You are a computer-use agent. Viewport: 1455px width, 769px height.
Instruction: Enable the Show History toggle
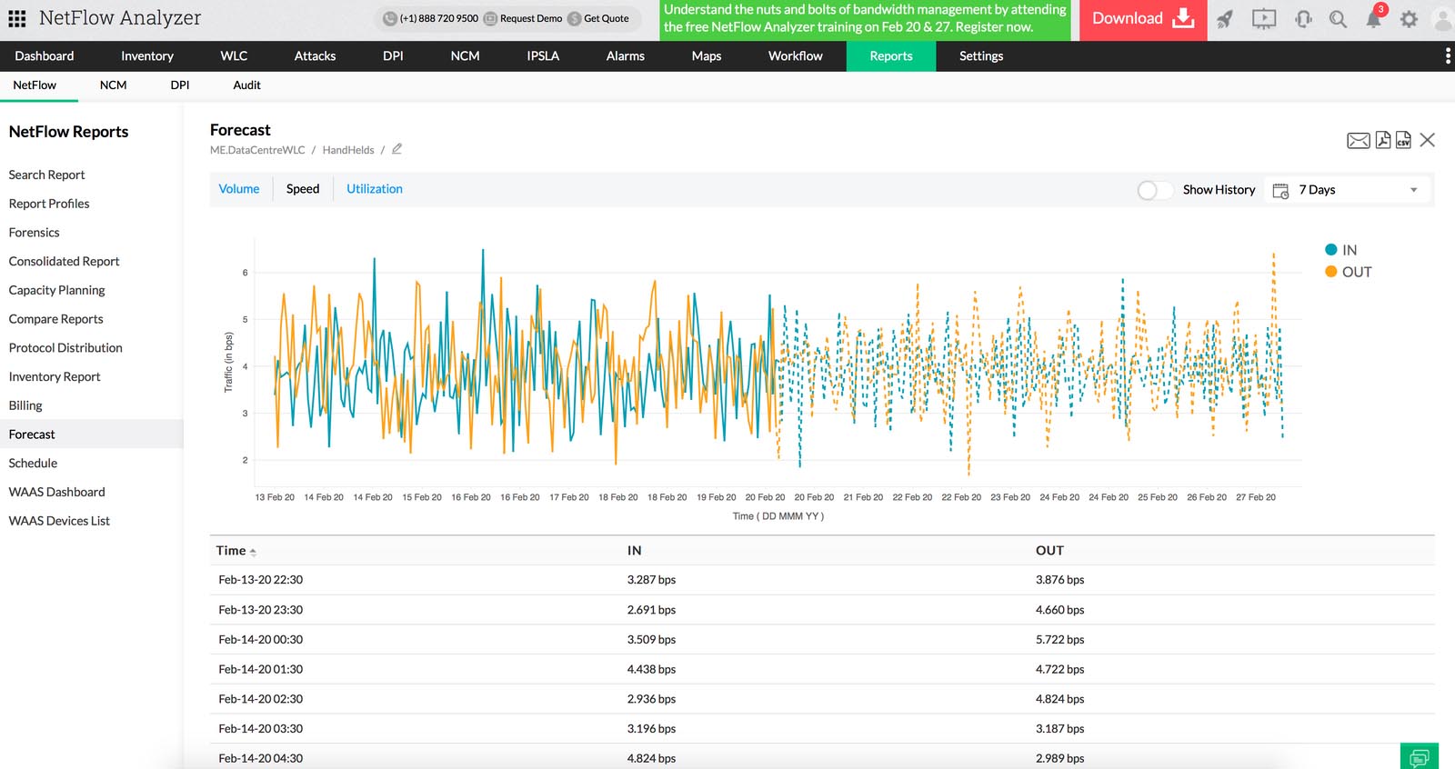point(1154,190)
